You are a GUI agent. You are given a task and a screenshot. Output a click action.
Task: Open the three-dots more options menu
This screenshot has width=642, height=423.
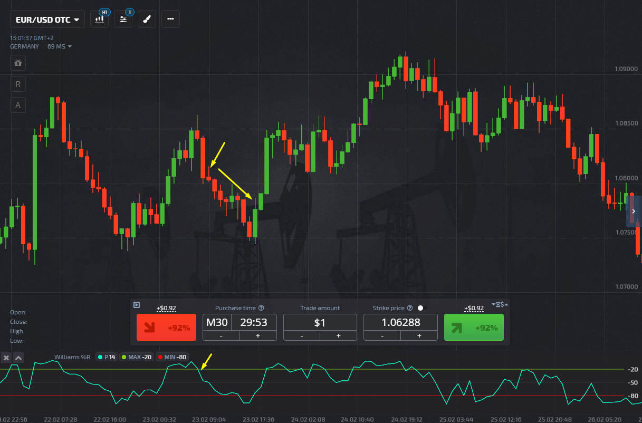170,19
